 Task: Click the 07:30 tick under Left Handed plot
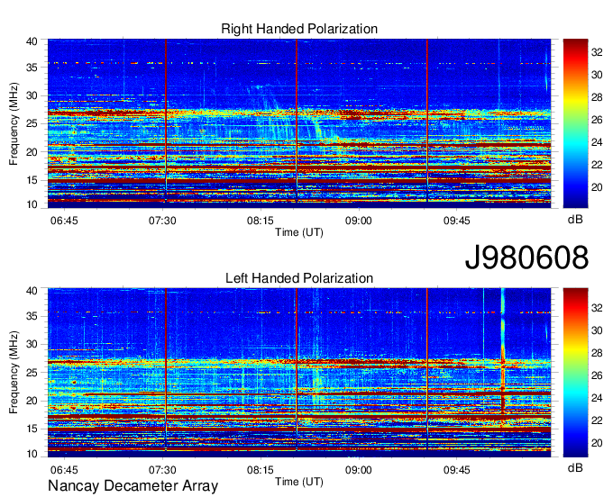[162, 470]
